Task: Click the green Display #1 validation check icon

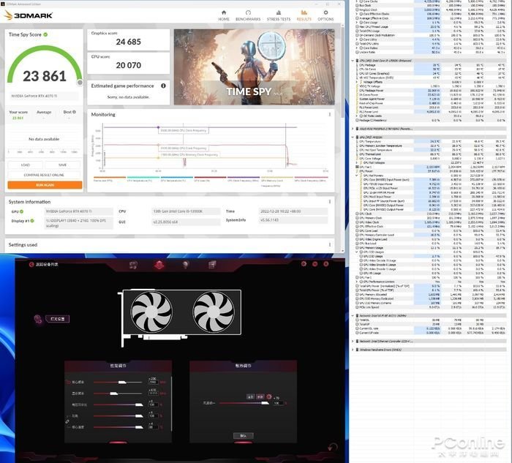Action: coord(32,221)
